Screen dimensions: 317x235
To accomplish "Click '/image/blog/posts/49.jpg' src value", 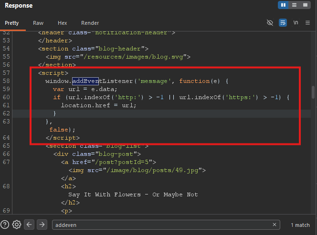I will [152, 170].
